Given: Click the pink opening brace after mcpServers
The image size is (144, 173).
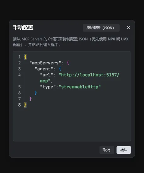Looking at the screenshot, I should (x=68, y=63).
